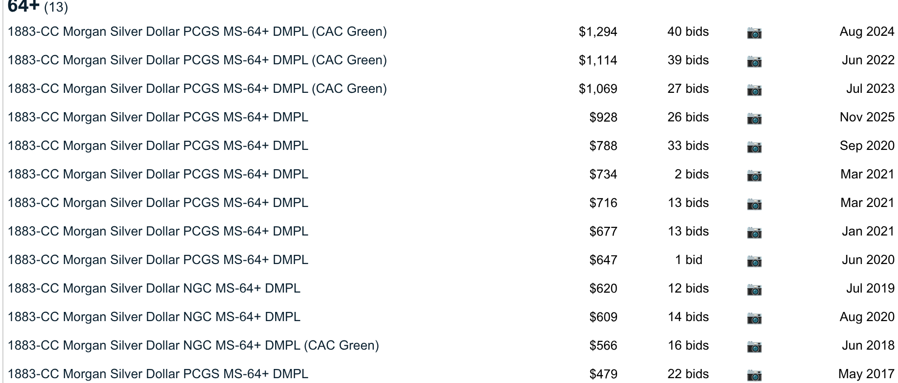Open photo for the $1,294 Aug 2024 sale
Screen dimensions: 898x383
(x=754, y=33)
